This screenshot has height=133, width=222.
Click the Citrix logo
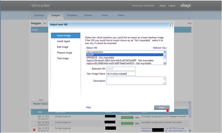coord(186,6)
